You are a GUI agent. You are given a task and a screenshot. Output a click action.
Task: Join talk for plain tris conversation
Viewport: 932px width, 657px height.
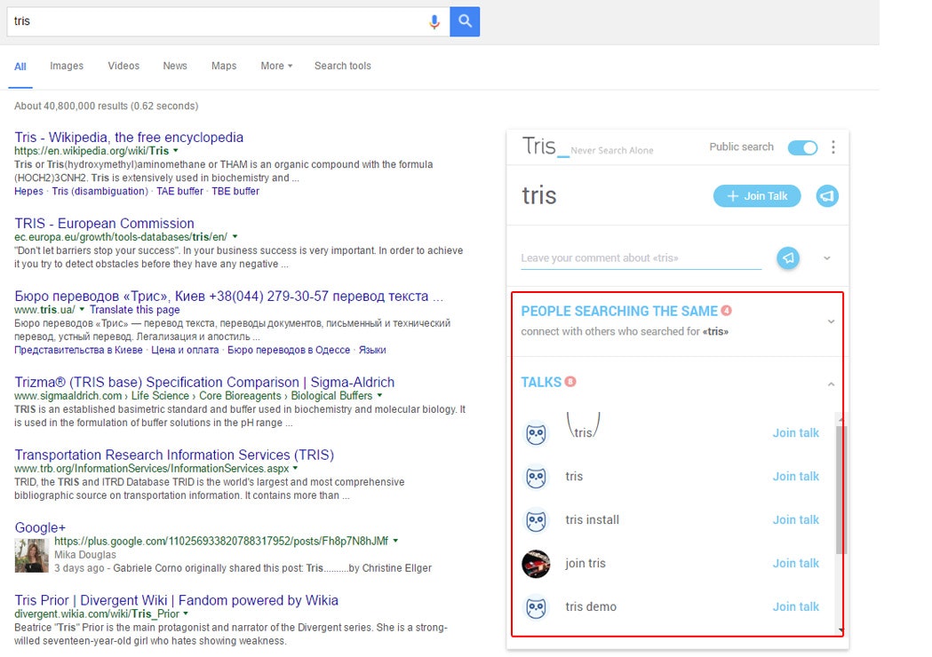click(795, 477)
